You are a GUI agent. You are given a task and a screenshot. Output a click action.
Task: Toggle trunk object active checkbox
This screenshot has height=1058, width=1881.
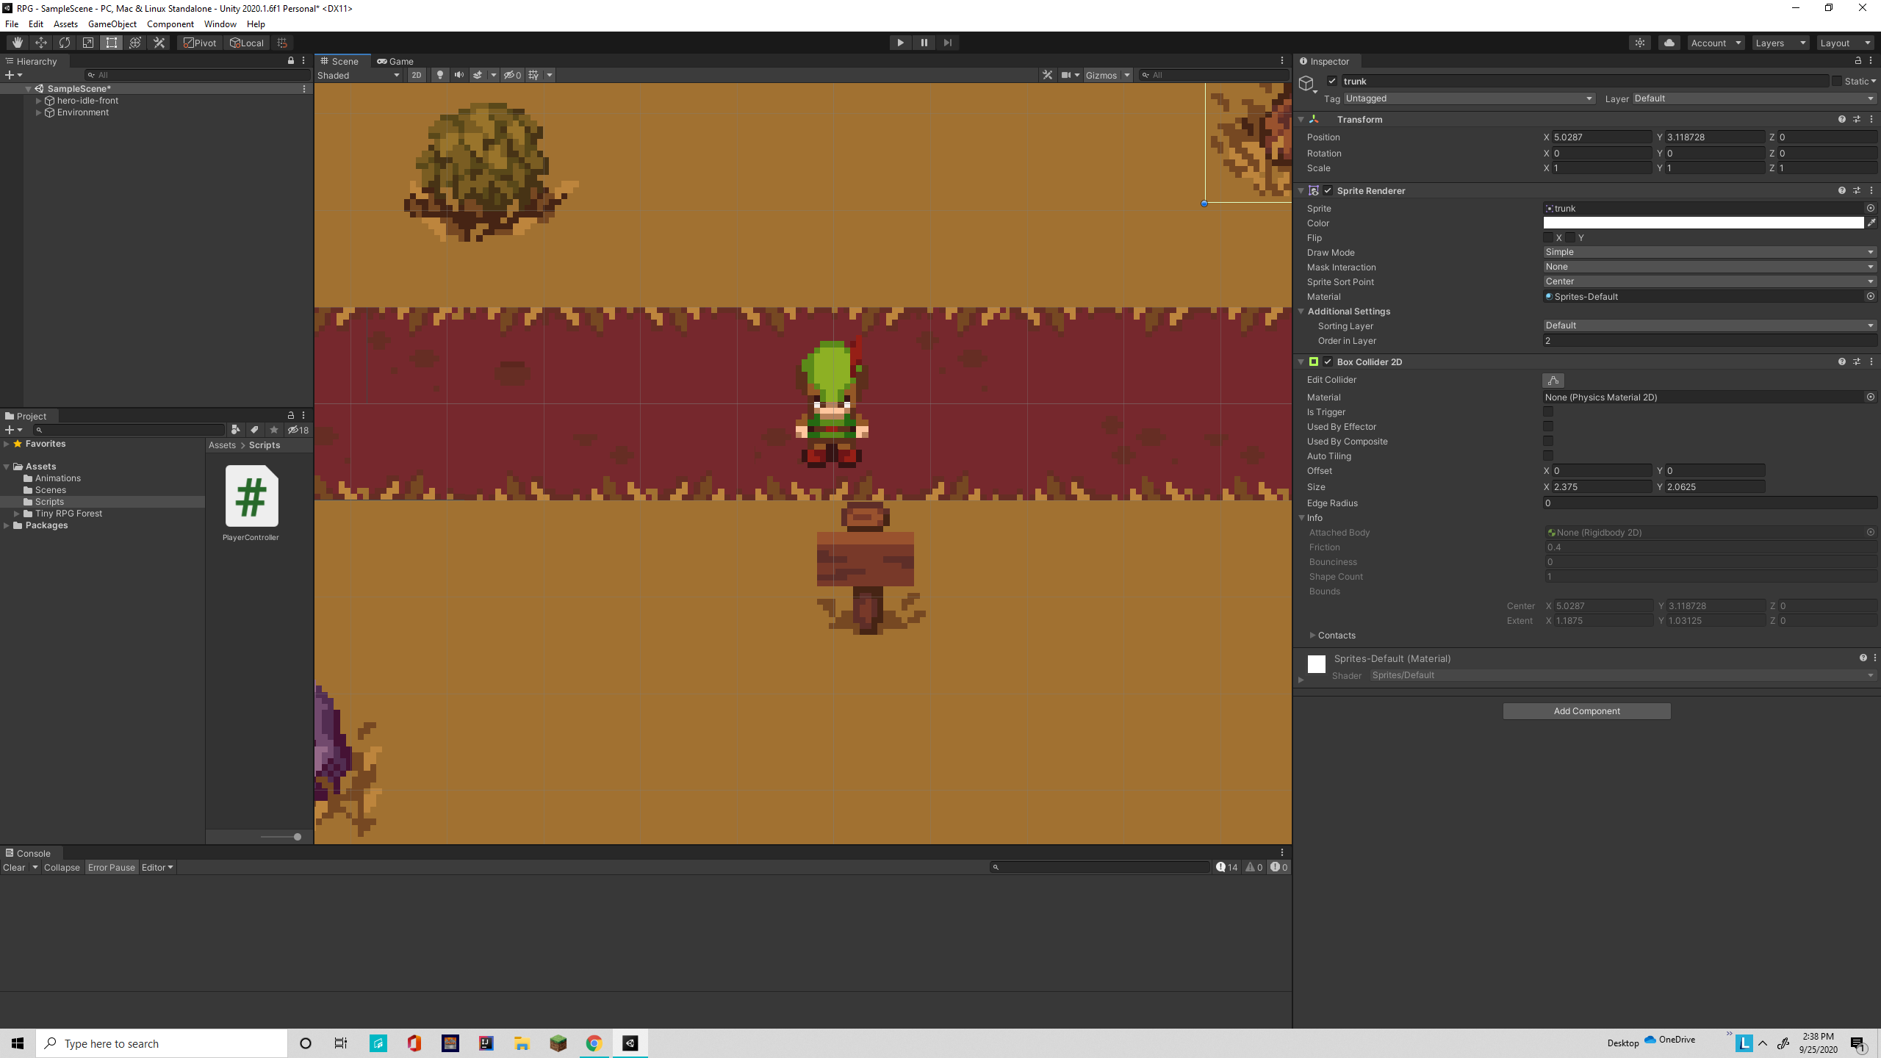1332,82
